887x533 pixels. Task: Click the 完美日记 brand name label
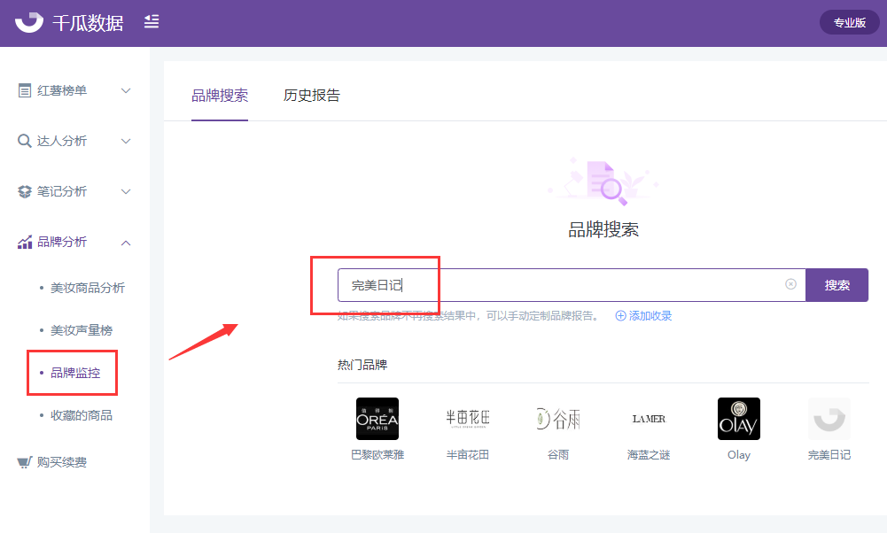click(829, 455)
